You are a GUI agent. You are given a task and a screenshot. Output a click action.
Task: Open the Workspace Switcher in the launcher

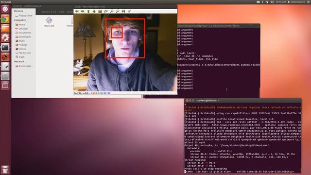coord(5,86)
